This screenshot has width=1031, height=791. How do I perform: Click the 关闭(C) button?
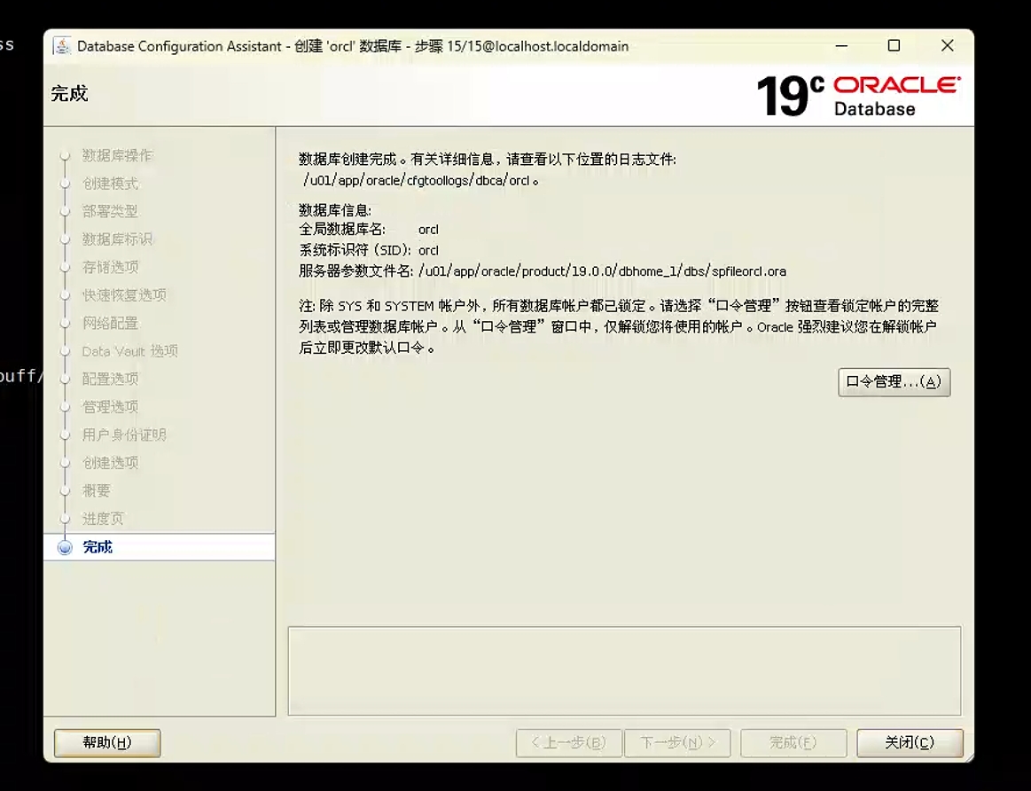(x=910, y=742)
